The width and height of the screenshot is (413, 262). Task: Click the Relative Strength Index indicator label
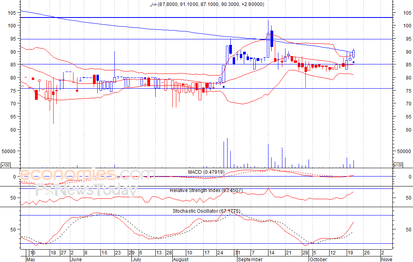206,190
